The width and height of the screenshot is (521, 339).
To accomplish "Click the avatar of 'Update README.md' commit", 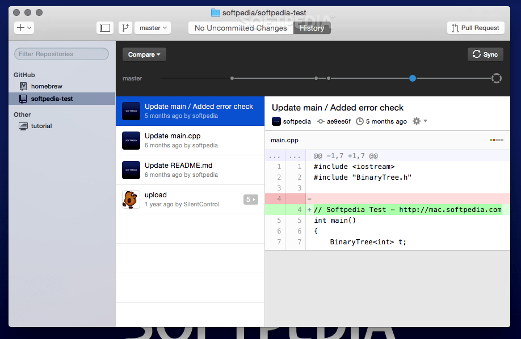I will click(x=131, y=170).
